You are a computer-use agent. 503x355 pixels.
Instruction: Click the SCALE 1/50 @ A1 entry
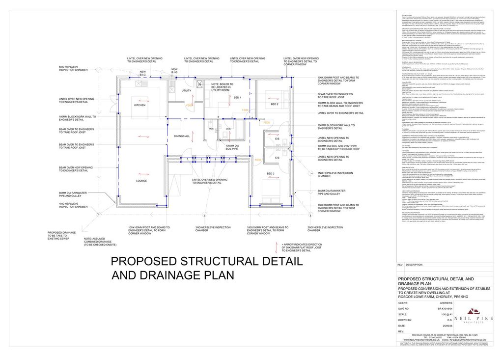coord(425,315)
